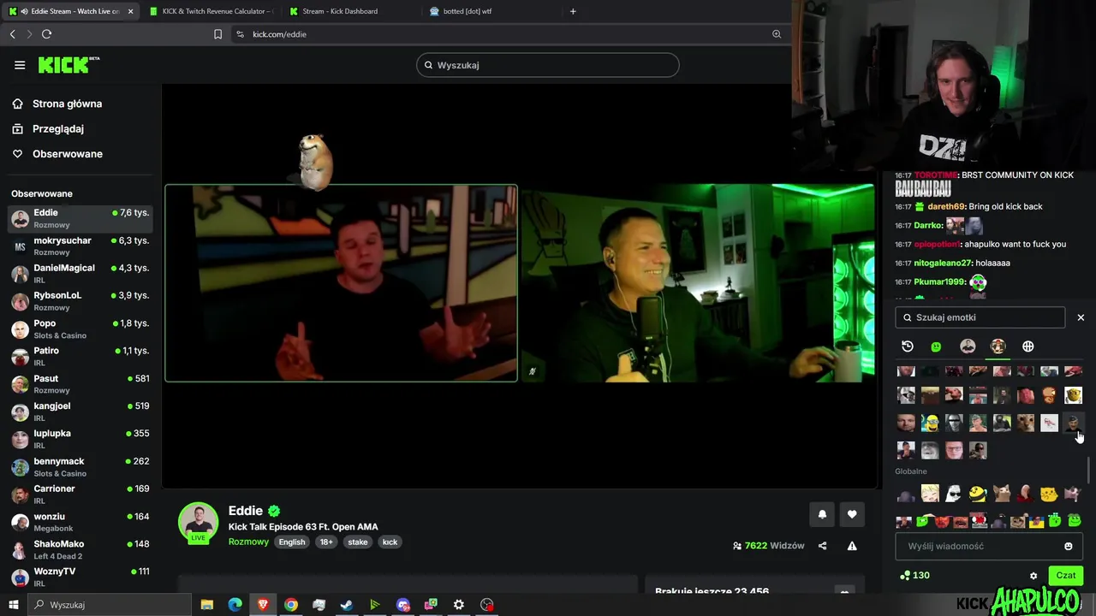Open WoznyTV channel
Screen dimensions: 1096x616
coord(80,577)
